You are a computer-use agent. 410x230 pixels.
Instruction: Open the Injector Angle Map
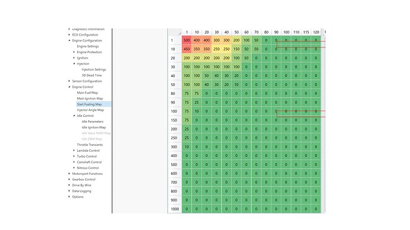[90, 110]
